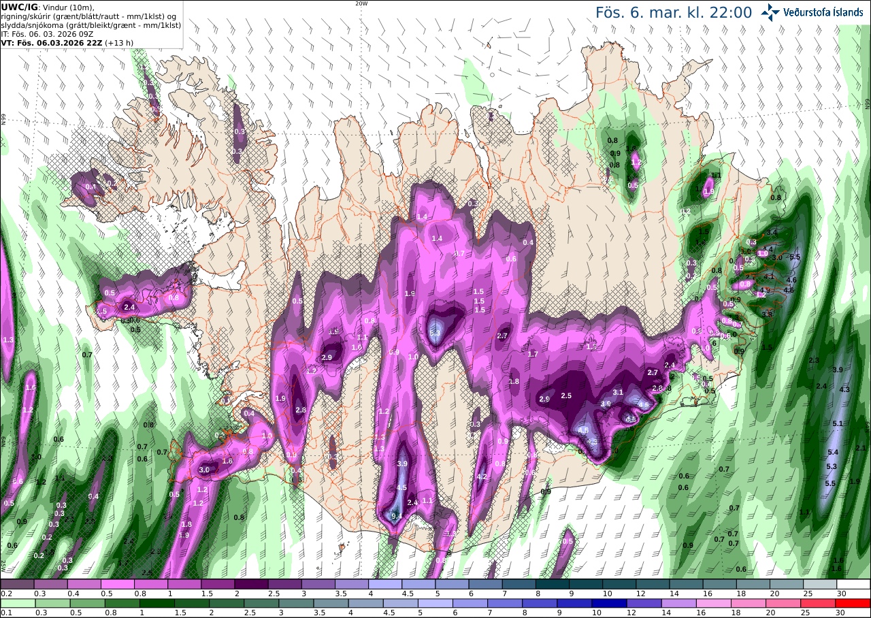
Task: Select the 0.2 swatch in the purple snow scale
Action: click(x=17, y=584)
